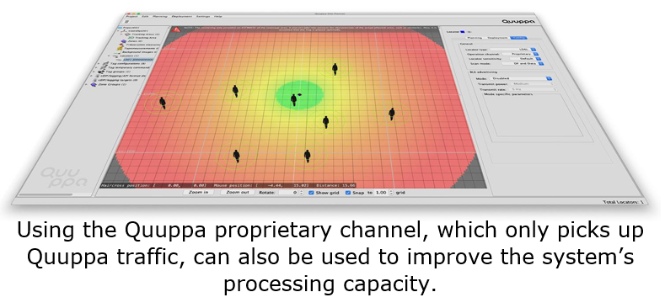Click the locator marker inside the green coverage circle
Screen dimensions: 665x308
pyautogui.click(x=299, y=95)
